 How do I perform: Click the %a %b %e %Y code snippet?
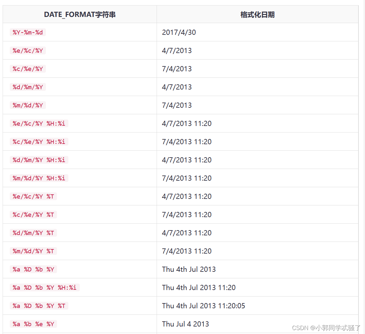(x=33, y=324)
